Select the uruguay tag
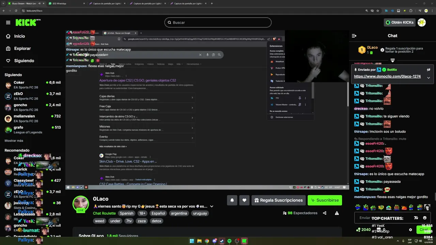The width and height of the screenshot is (436, 245). click(x=200, y=213)
